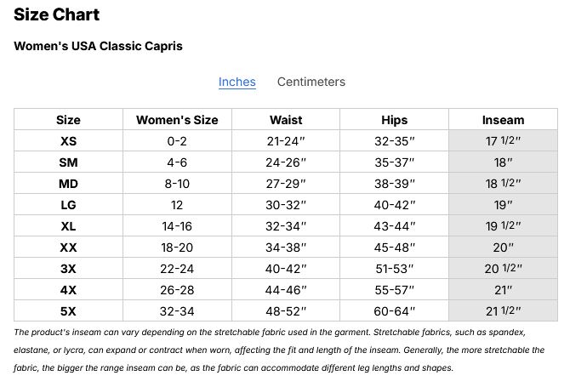Click the Size Chart heading
Image resolution: width=570 pixels, height=387 pixels.
pos(56,14)
